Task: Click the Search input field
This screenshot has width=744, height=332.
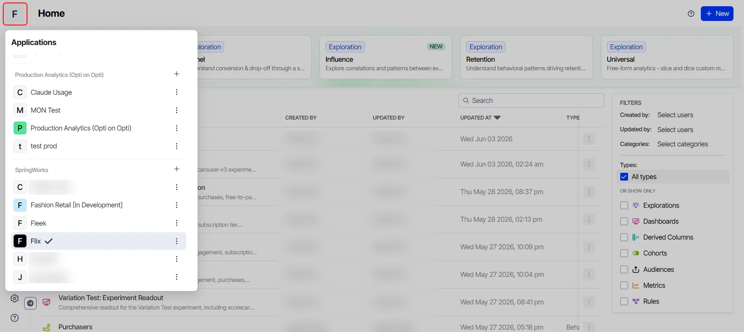Action: (531, 101)
